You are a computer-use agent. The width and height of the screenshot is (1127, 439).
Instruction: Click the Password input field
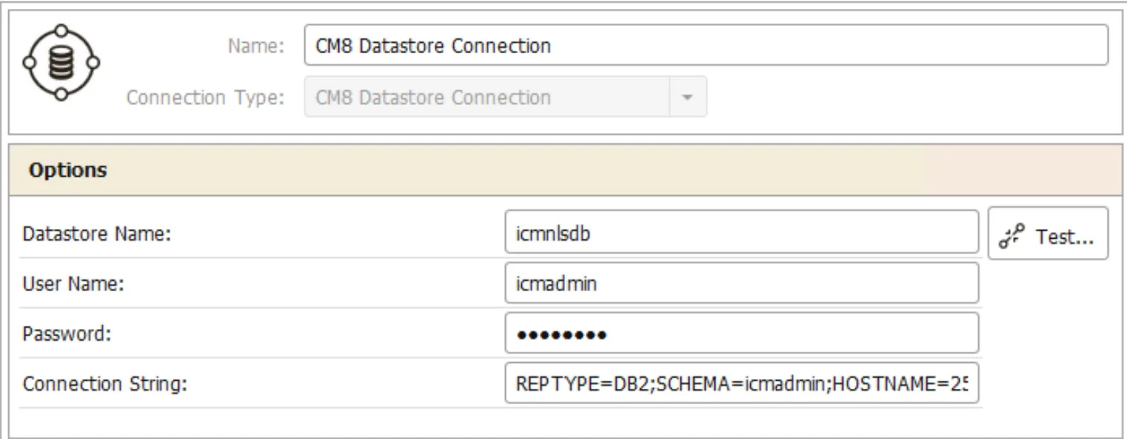(x=741, y=333)
